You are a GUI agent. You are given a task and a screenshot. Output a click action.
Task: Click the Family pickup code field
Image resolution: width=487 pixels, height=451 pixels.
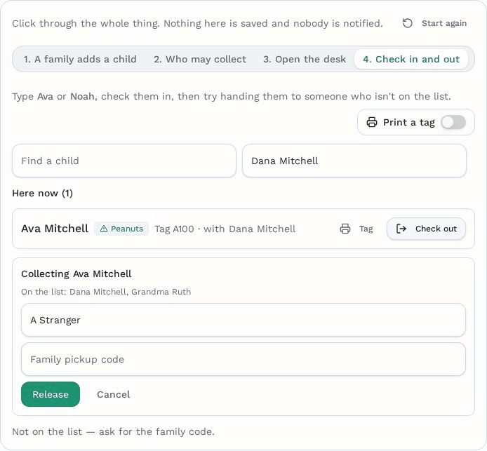243,359
